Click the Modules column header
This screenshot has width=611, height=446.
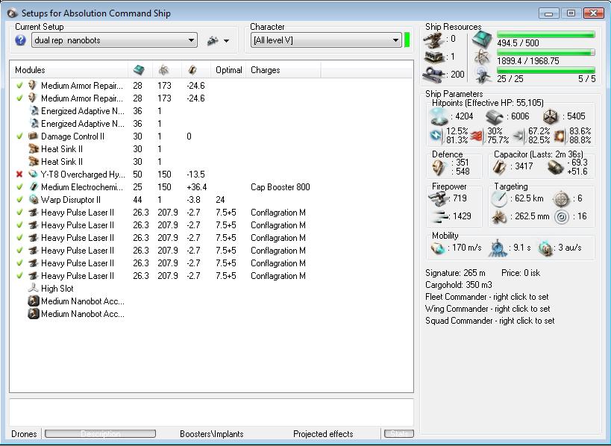click(x=69, y=70)
